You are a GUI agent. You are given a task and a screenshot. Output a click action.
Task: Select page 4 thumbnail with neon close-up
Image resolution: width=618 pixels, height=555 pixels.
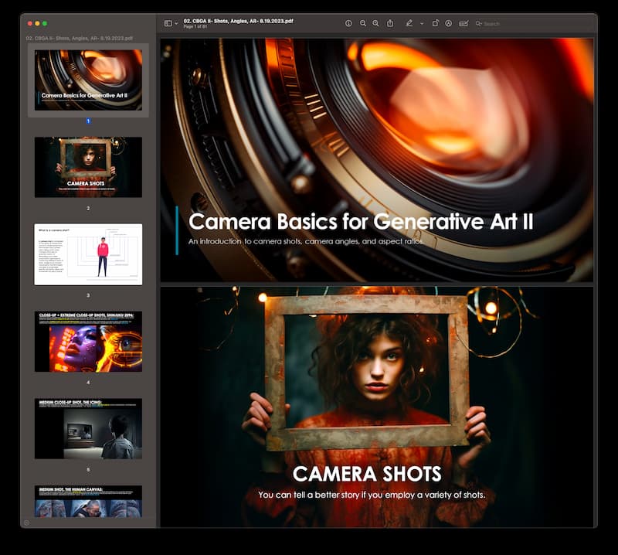tap(88, 342)
